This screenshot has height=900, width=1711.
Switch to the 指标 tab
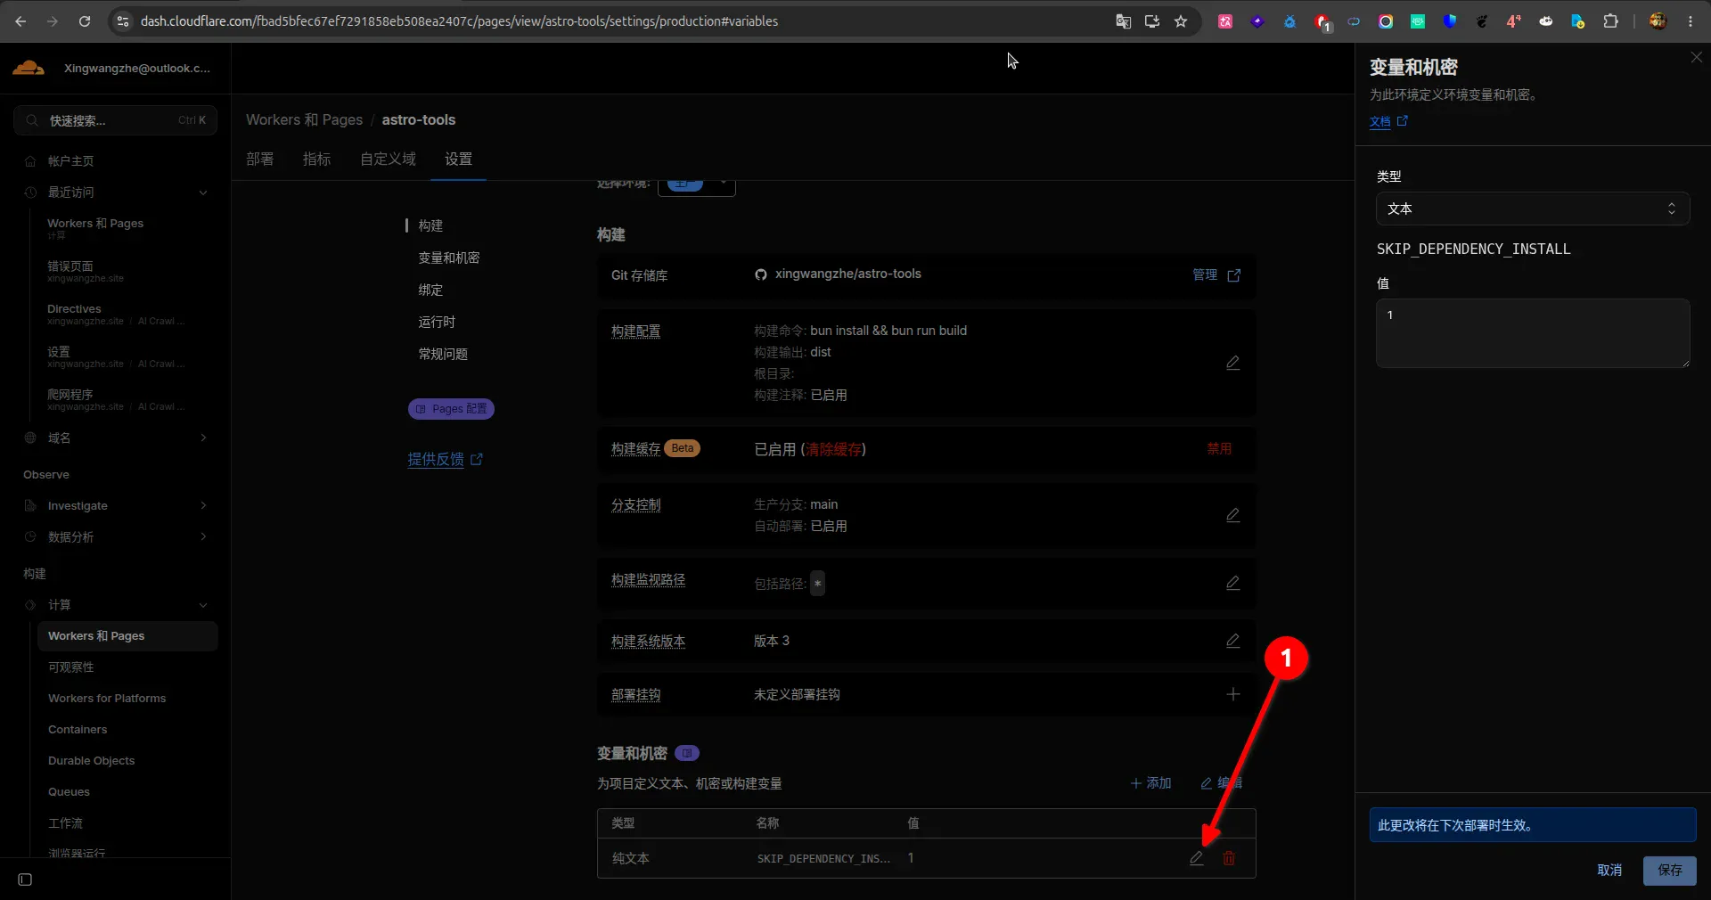317,159
